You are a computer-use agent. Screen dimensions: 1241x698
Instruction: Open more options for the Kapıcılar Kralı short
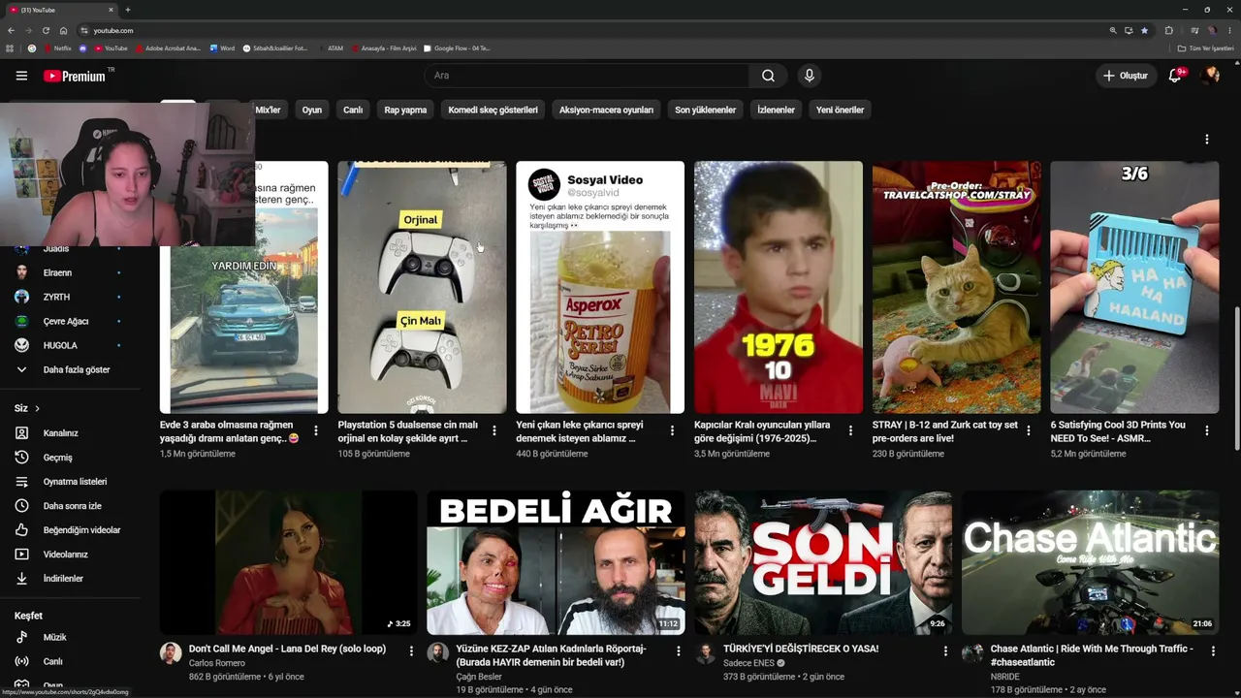[850, 430]
